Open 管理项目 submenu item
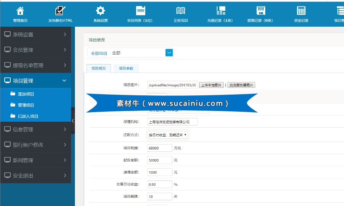344x206 pixels. pyautogui.click(x=26, y=105)
